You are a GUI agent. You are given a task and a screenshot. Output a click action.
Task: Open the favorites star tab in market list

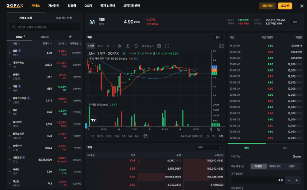(70, 37)
